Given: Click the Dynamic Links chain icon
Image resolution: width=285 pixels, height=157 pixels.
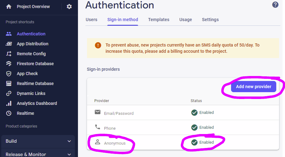Looking at the screenshot, I should (8, 93).
